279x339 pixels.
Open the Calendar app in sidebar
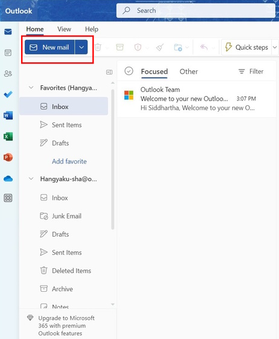[x=8, y=53]
